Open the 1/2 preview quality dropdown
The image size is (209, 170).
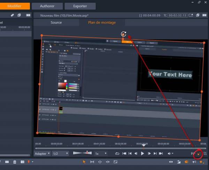click(60, 153)
